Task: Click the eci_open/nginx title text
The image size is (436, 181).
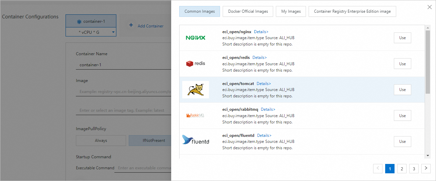Action: (x=237, y=32)
